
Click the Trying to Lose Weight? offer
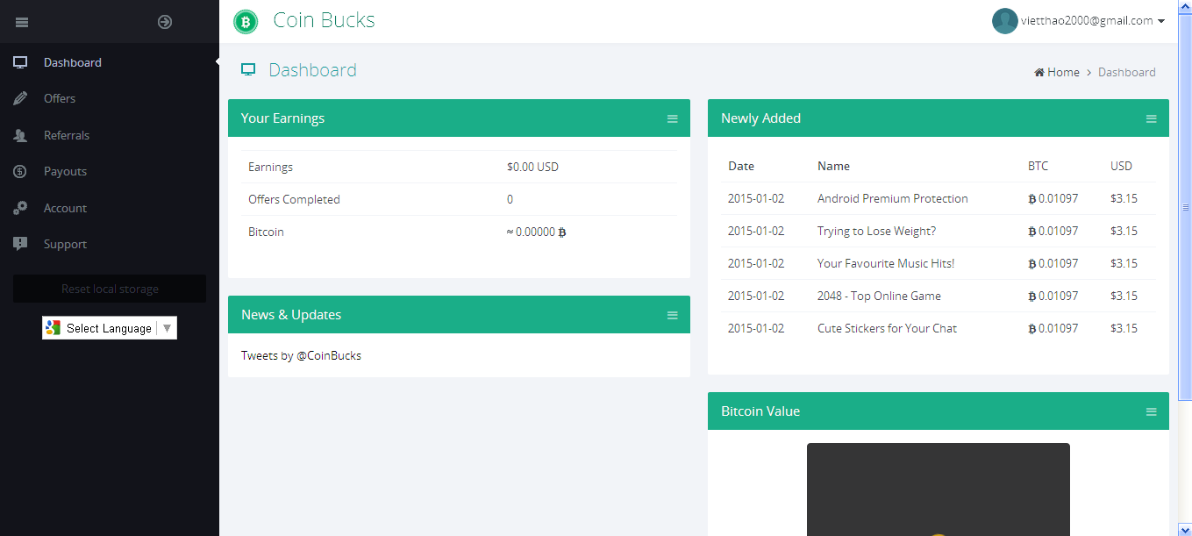click(876, 231)
